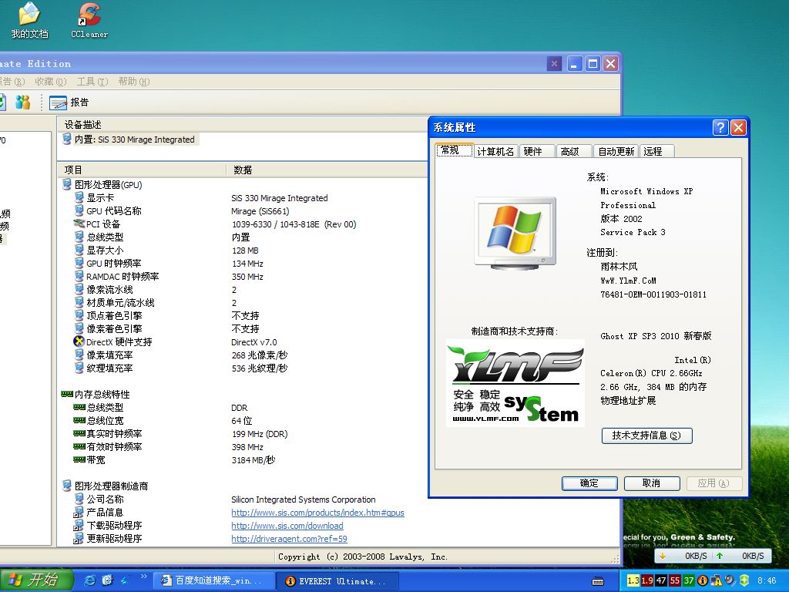Click the 数据 column header
This screenshot has width=789, height=592.
327,170
